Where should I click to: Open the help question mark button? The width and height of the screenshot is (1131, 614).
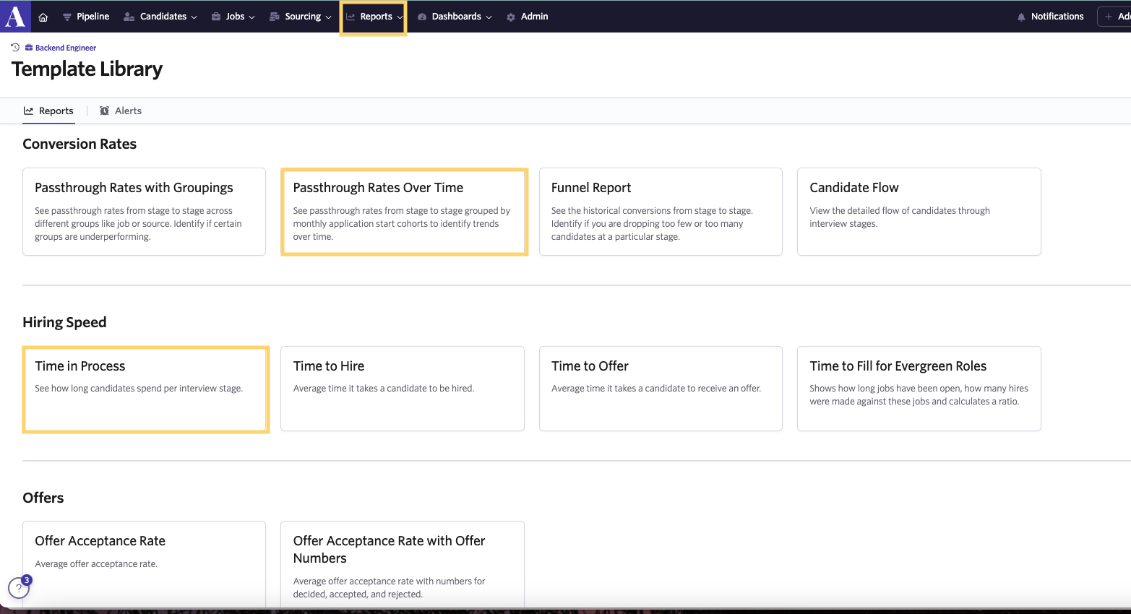click(x=19, y=588)
